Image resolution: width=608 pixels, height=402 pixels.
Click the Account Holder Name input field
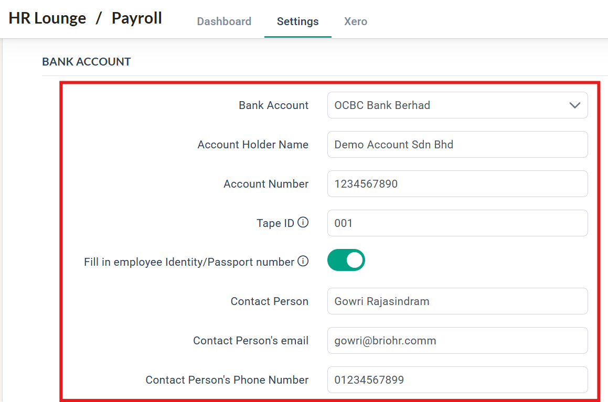457,145
